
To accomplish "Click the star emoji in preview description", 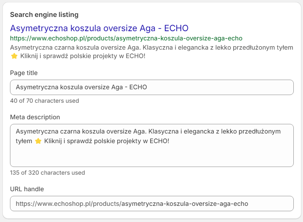I will coord(14,56).
